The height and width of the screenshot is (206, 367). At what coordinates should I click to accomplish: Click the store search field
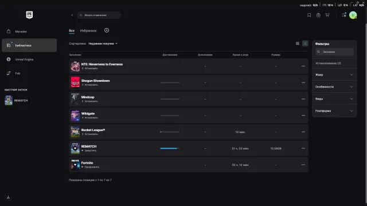coord(99,15)
